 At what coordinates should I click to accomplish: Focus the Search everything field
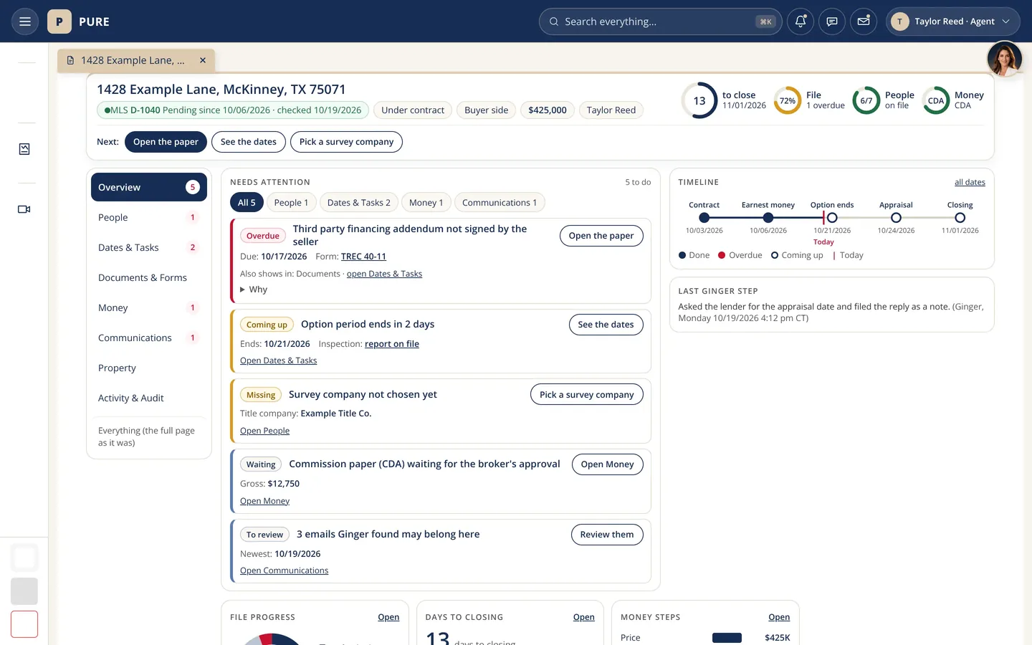[660, 21]
